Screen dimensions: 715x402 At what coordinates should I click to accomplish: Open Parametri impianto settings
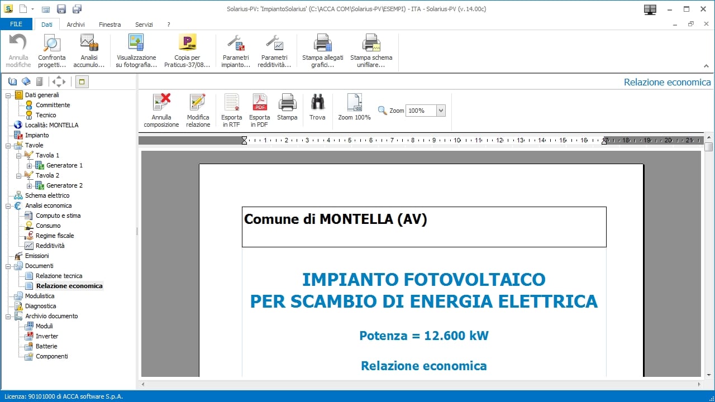(235, 50)
